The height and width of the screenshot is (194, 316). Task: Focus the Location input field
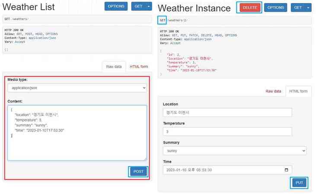click(227, 112)
